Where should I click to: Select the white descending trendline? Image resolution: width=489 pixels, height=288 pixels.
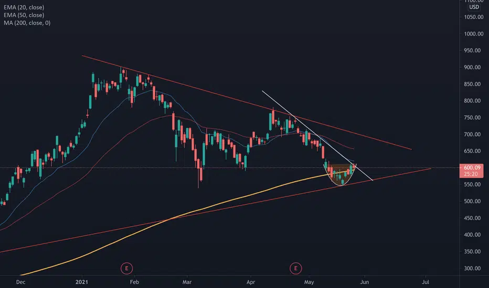point(317,136)
